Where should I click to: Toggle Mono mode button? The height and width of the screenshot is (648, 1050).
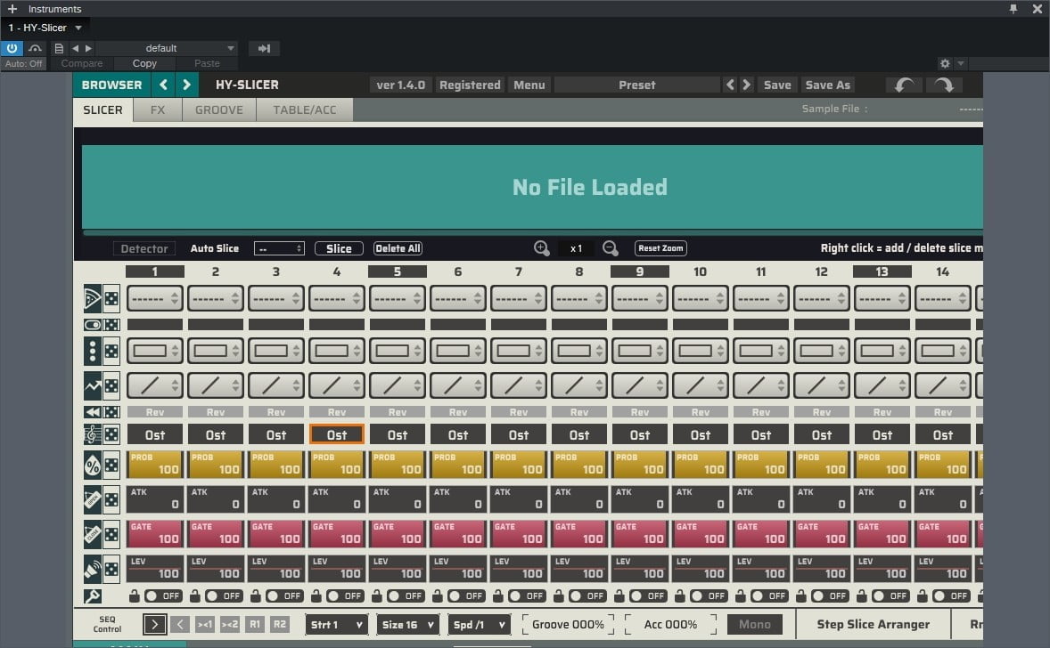[755, 624]
